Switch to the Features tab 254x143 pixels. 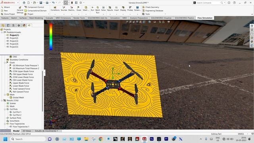[5, 18]
